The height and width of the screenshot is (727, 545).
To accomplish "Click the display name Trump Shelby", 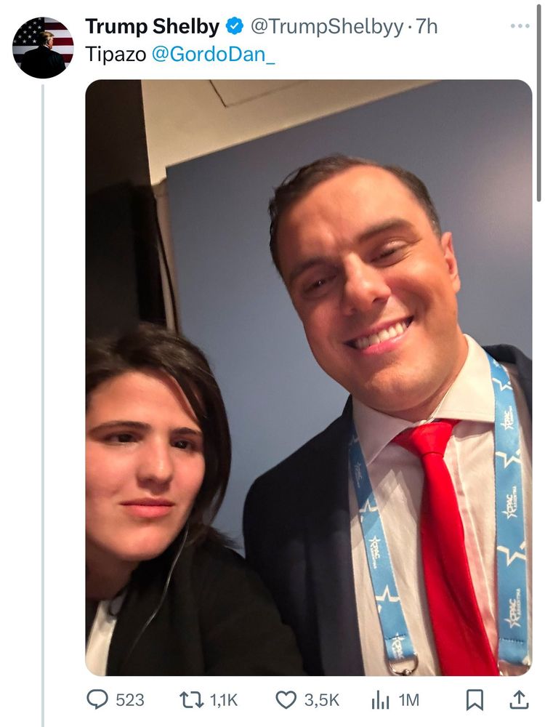I will (x=152, y=26).
